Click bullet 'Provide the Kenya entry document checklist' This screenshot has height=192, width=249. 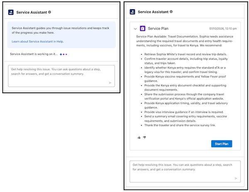click(x=186, y=87)
